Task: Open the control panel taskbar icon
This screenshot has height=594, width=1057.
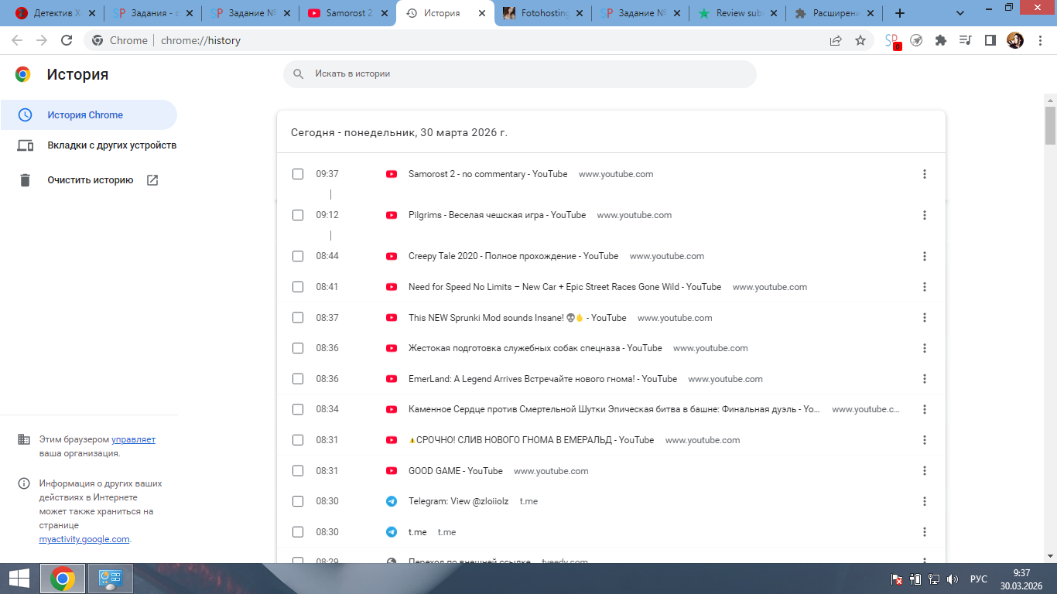Action: point(111,579)
